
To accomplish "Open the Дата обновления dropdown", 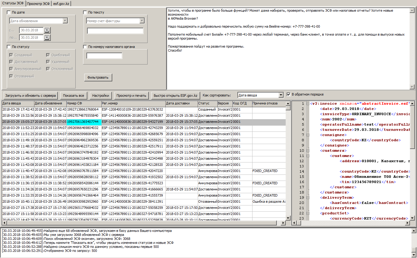I will (65, 21).
